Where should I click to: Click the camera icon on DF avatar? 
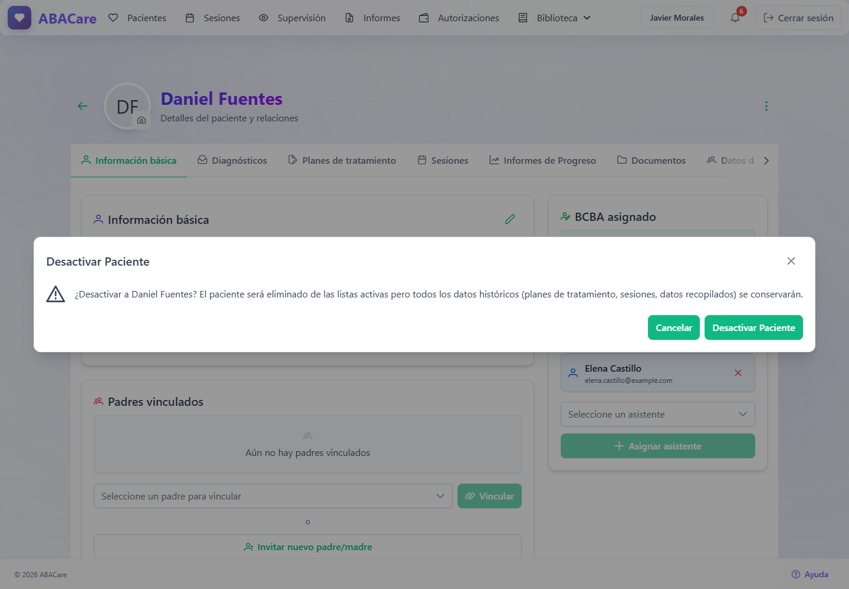141,120
